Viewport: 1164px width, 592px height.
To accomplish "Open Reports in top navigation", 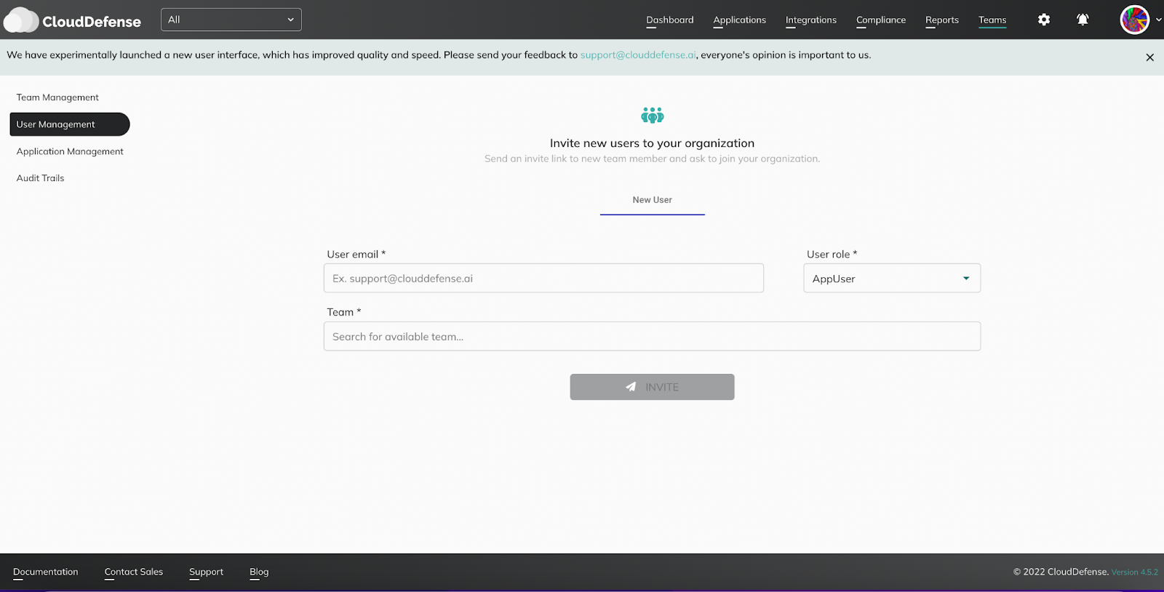I will [942, 20].
